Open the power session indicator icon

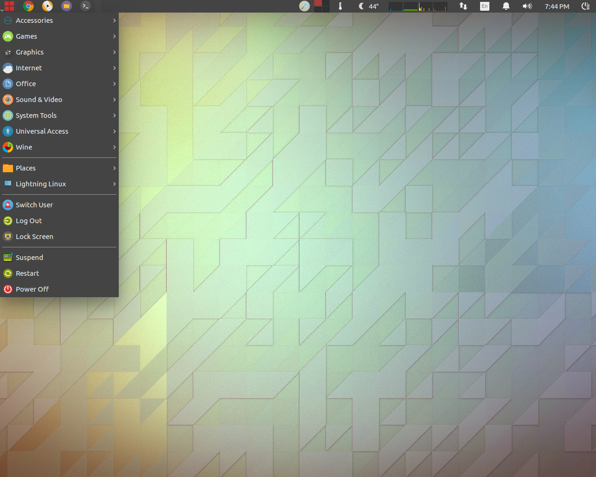(x=586, y=6)
